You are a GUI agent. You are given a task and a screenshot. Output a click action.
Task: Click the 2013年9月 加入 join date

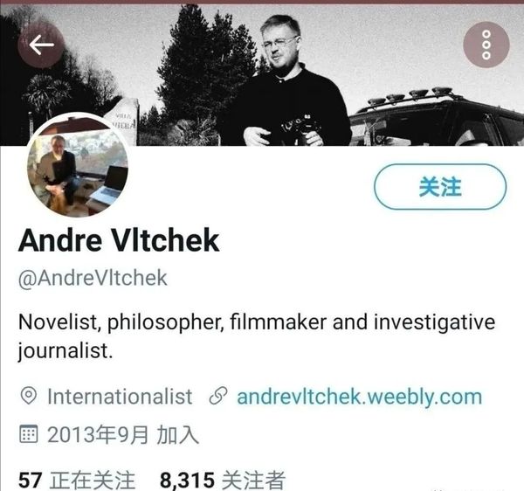click(x=123, y=435)
